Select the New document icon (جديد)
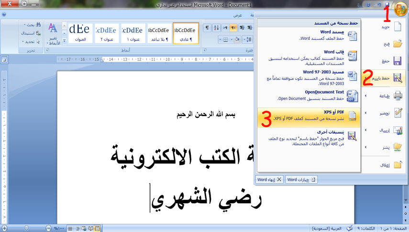This screenshot has width=409, height=232. pos(397,27)
